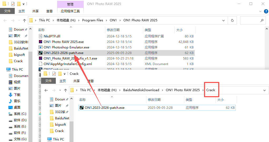Open drive 软件 (D:) in sidebar
Screen dimensions: 269x142
coord(17,120)
